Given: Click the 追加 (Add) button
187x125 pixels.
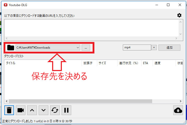Looking at the screenshot, I should [x=169, y=48].
